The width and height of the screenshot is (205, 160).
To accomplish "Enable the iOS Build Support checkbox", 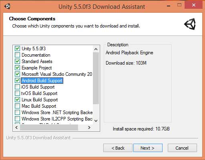I will tap(17, 87).
